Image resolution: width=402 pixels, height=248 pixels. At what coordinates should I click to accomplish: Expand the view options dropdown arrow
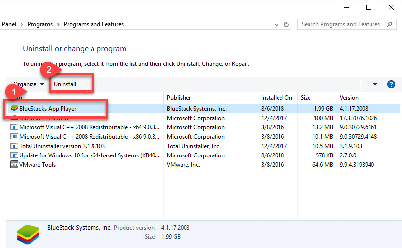tap(375, 84)
